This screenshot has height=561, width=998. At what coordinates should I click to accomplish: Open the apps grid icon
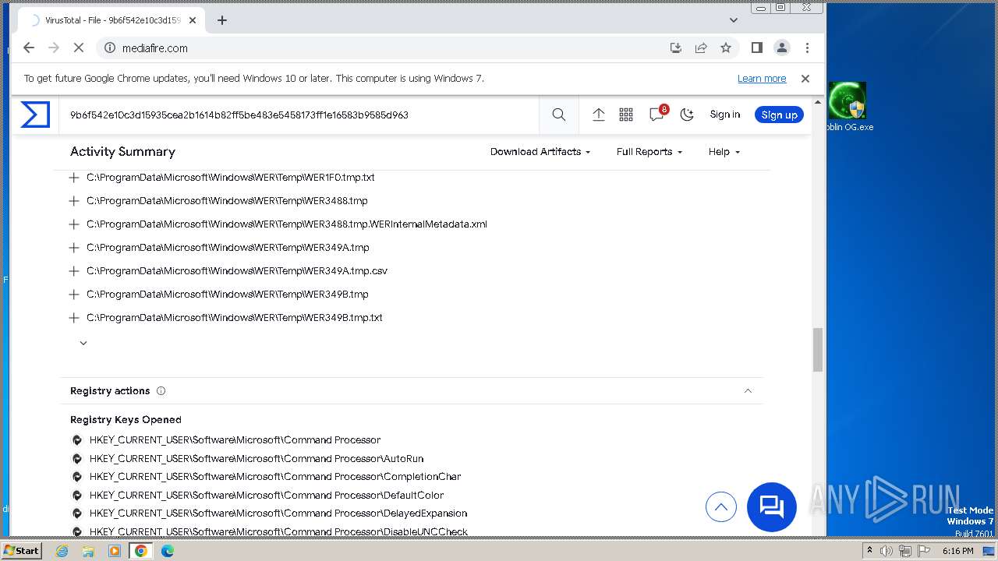(626, 115)
